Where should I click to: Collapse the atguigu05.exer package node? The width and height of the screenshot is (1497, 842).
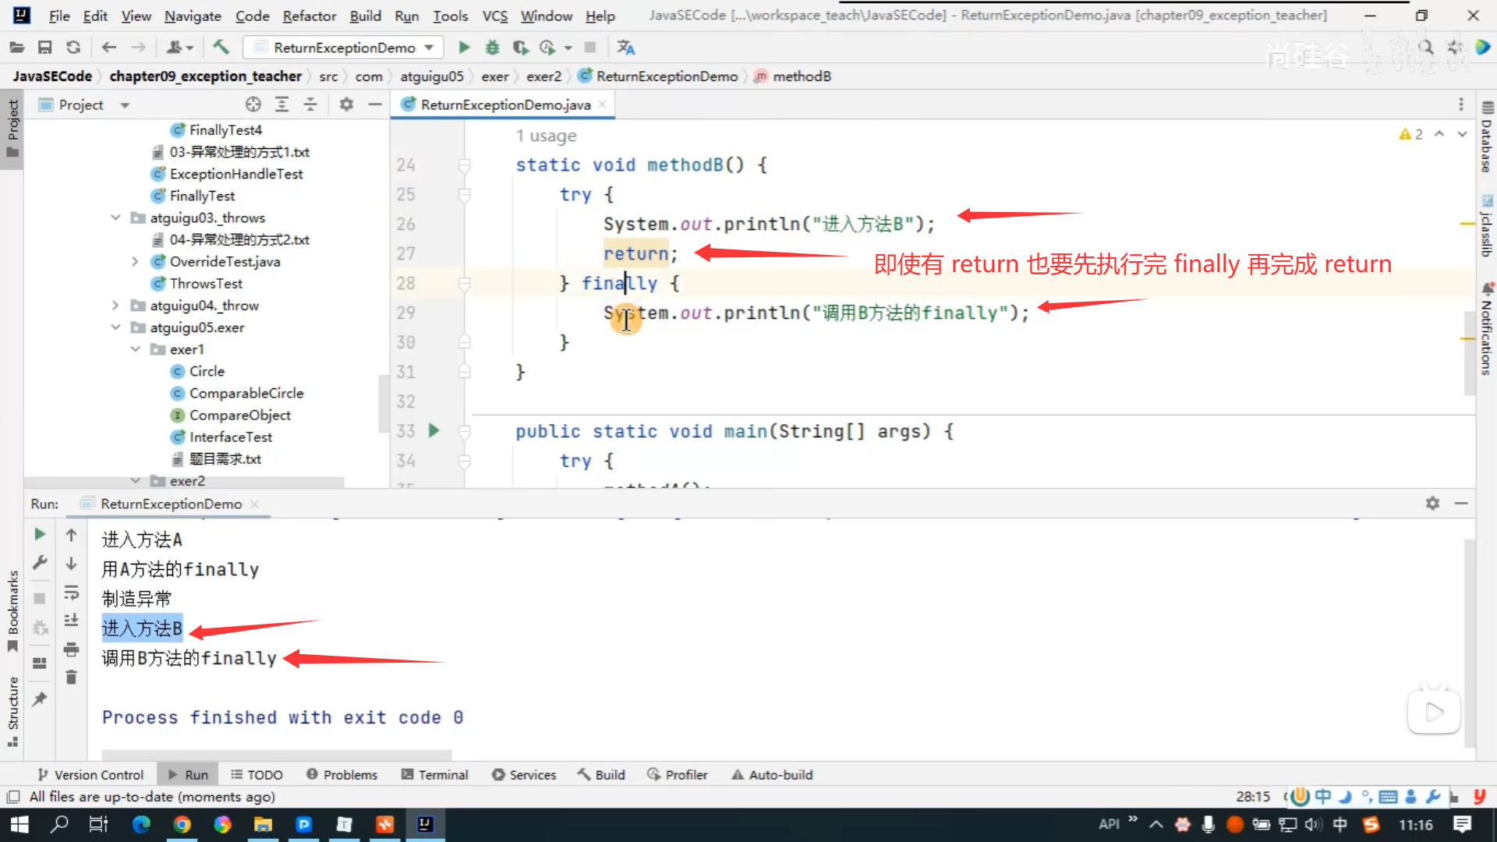(x=115, y=327)
